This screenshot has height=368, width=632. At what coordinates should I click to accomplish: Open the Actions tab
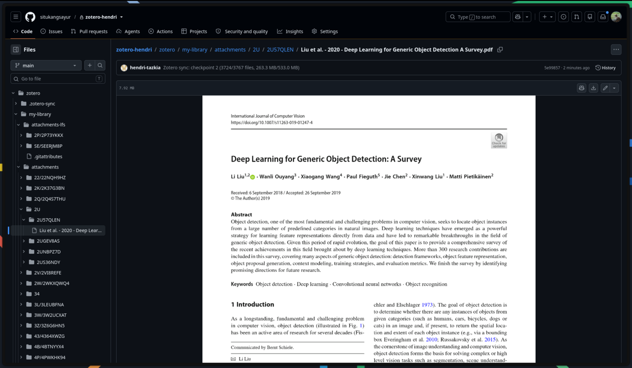[x=160, y=31]
